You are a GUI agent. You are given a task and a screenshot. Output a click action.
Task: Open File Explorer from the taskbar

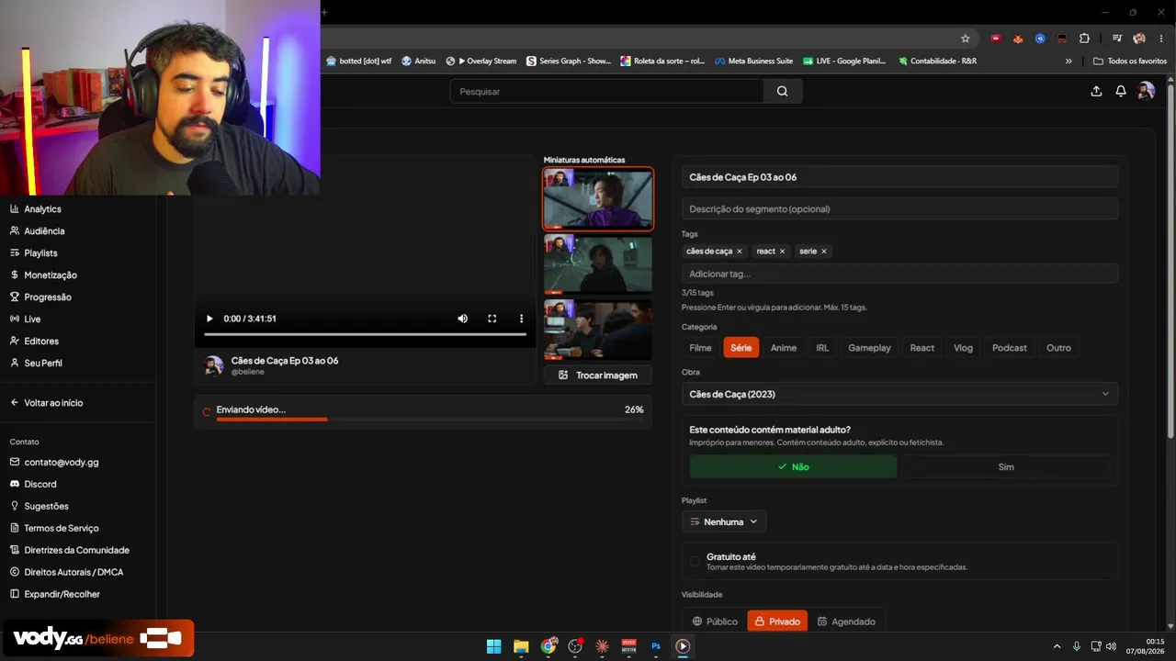pyautogui.click(x=521, y=646)
